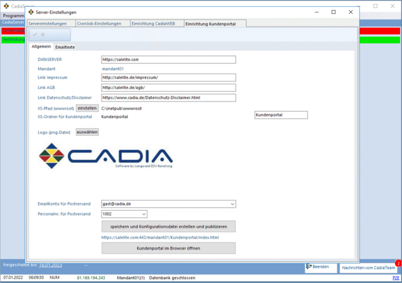Click Kundenportal im Browser öffnen button
The width and height of the screenshot is (402, 283).
(168, 248)
